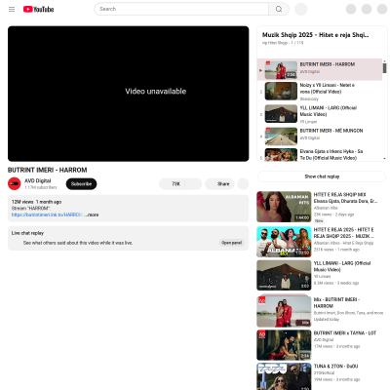Click 'Video unavailable' player area
This screenshot has height=390, width=390.
(x=129, y=94)
